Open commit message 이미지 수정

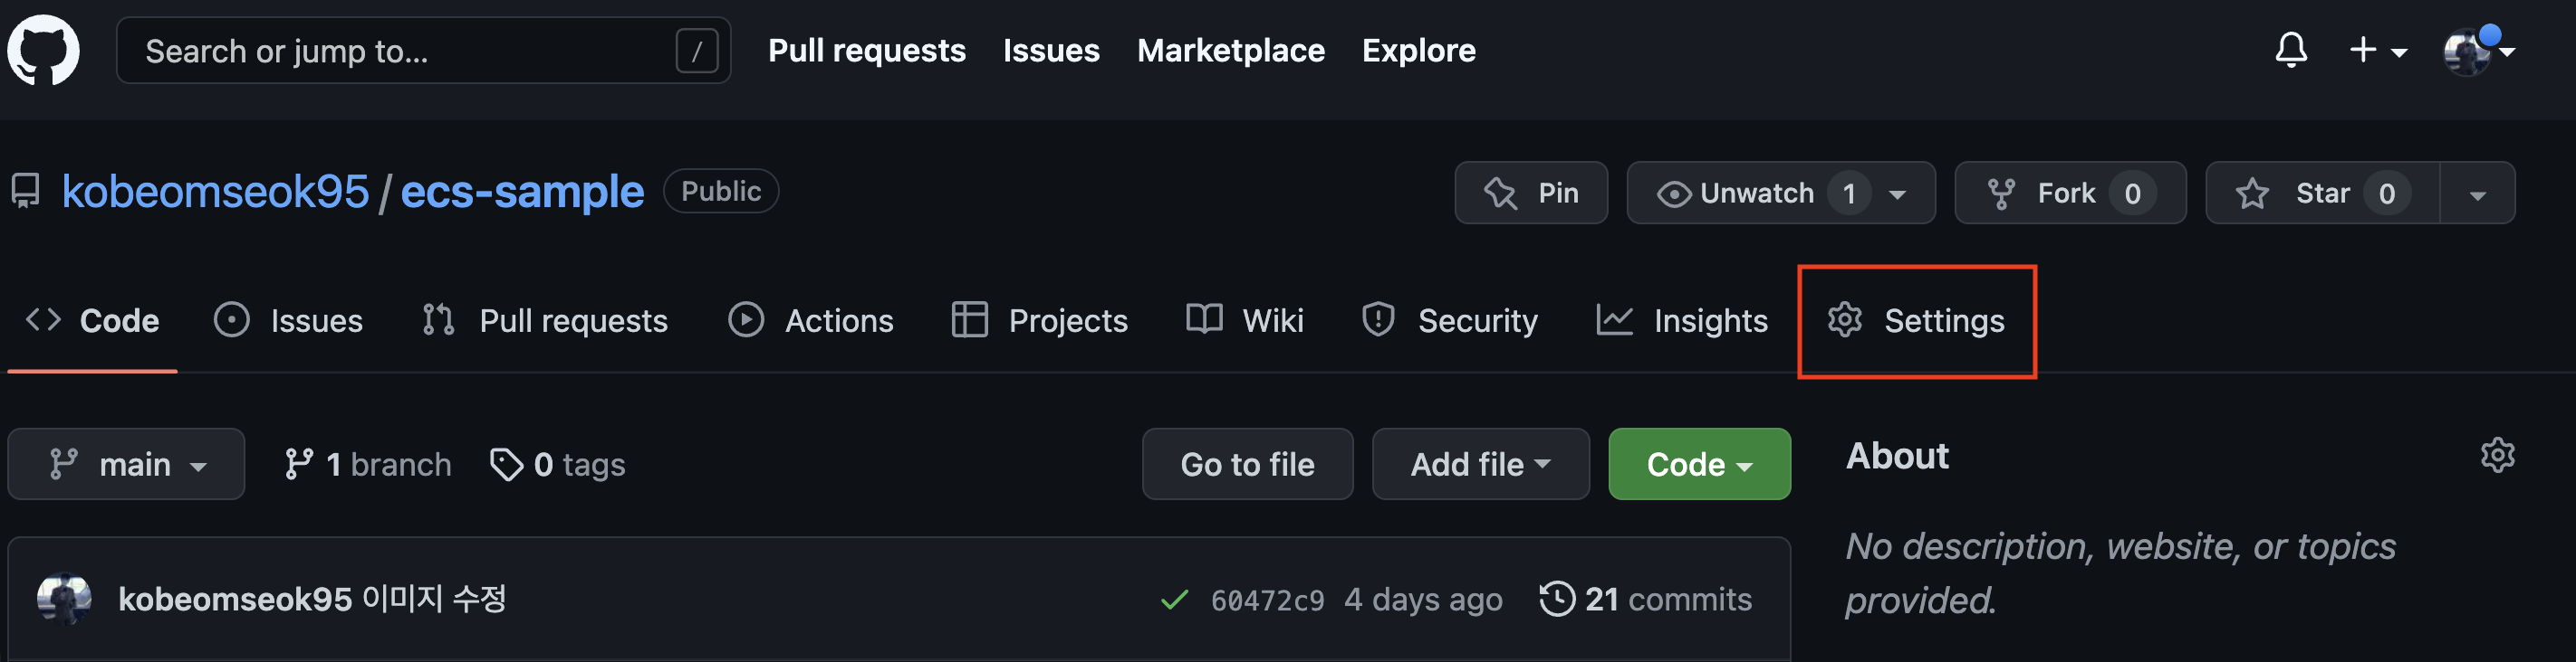click(434, 598)
